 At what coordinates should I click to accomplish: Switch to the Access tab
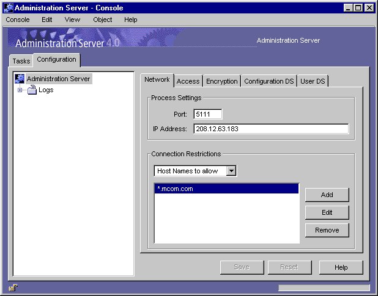188,81
